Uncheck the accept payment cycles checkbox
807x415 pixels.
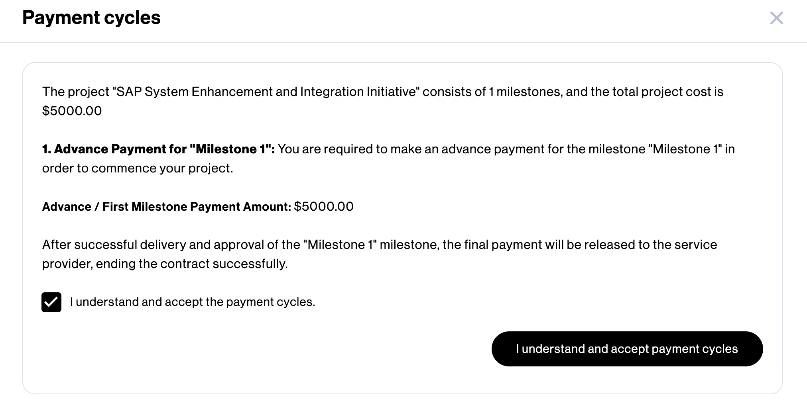(x=51, y=302)
